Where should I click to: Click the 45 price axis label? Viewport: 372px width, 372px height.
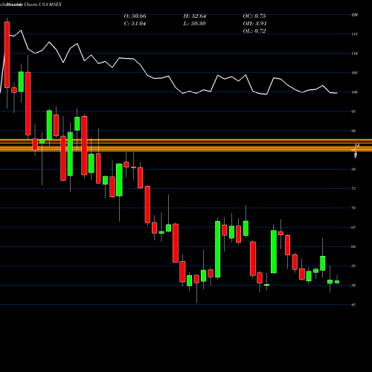pos(353,305)
